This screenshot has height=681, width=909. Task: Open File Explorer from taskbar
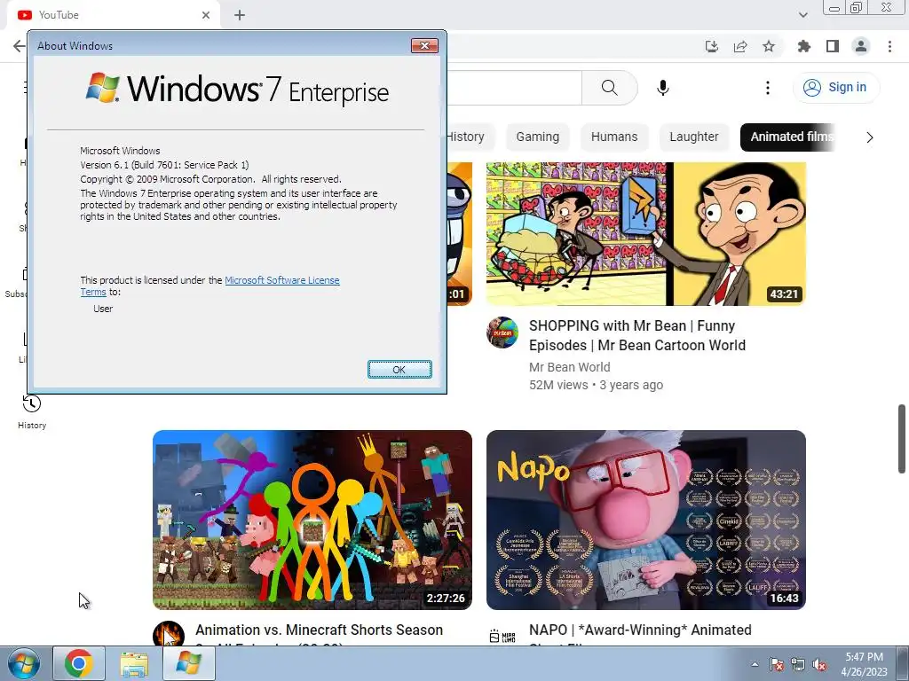click(134, 663)
